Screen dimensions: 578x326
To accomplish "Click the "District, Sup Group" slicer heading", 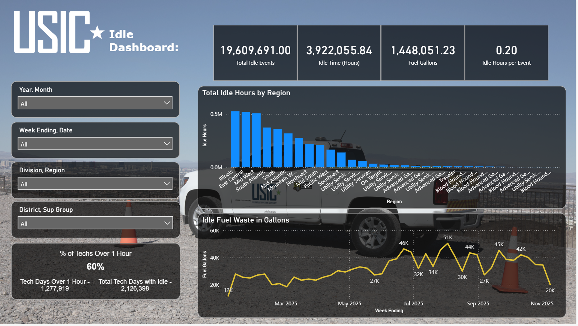I will coord(46,210).
